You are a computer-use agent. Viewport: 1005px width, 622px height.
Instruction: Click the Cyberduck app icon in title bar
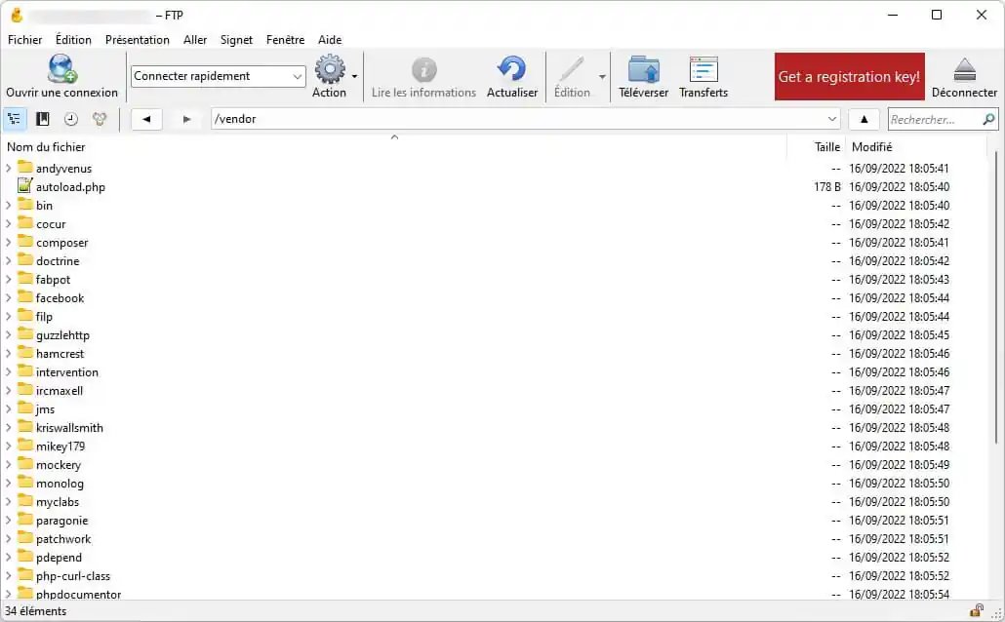point(17,15)
